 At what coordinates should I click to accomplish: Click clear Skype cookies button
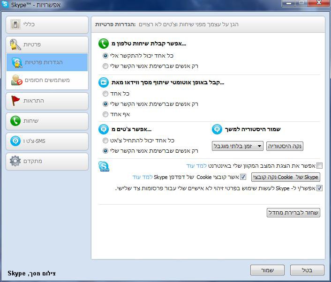[286, 177]
